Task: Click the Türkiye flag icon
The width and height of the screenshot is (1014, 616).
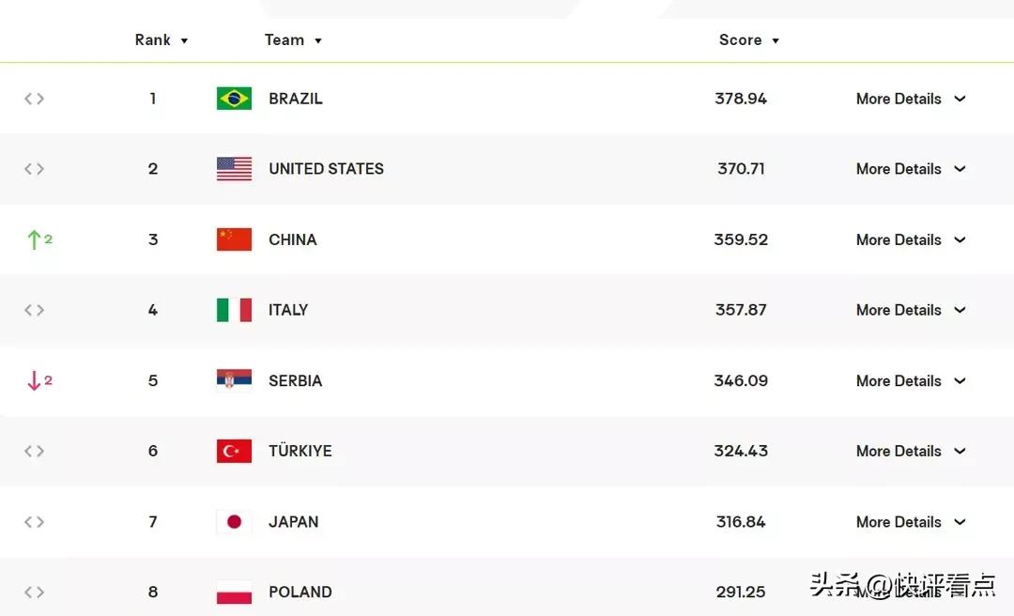Action: pos(234,451)
